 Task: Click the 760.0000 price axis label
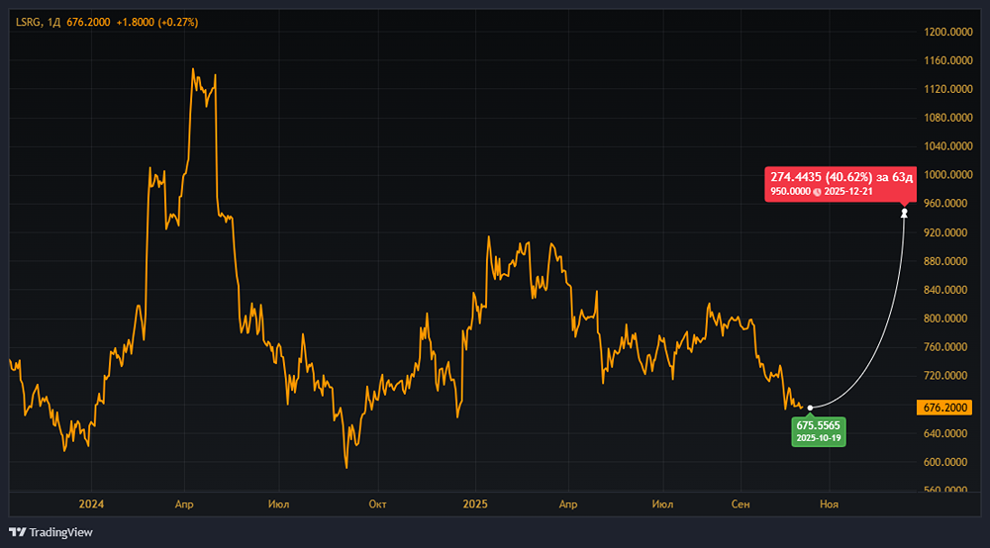pyautogui.click(x=945, y=347)
